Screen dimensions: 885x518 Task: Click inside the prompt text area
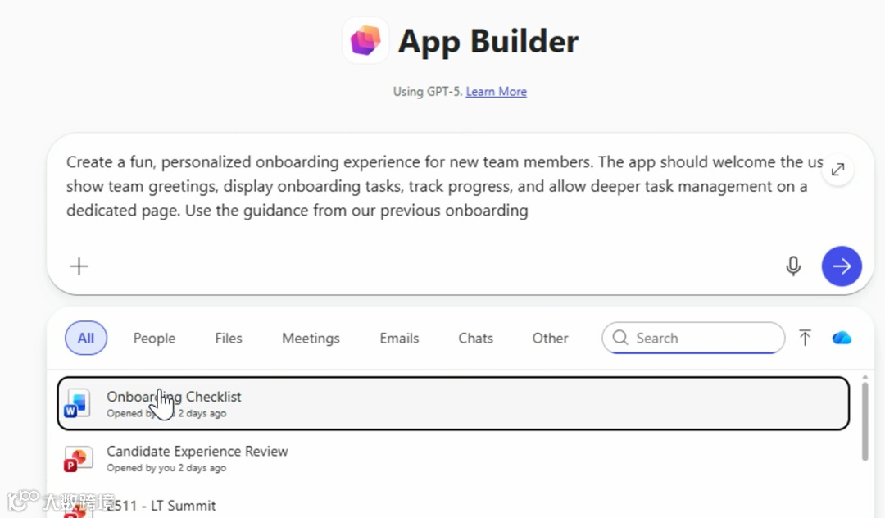[443, 186]
